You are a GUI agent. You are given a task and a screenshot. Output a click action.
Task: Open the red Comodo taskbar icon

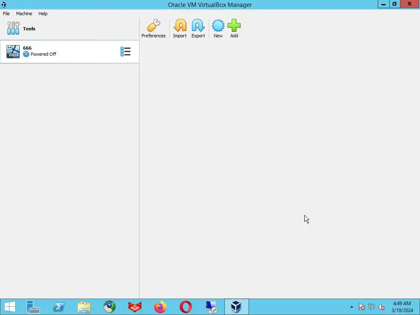point(135,307)
